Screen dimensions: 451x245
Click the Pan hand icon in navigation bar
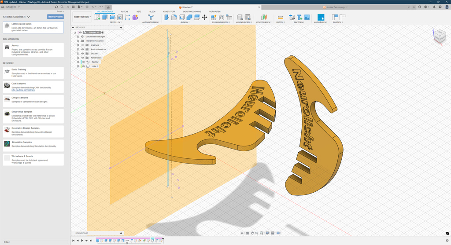pyautogui.click(x=252, y=233)
